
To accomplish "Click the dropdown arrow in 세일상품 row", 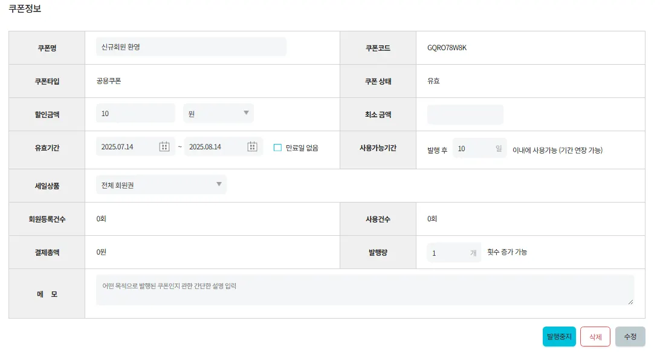I will coord(219,184).
